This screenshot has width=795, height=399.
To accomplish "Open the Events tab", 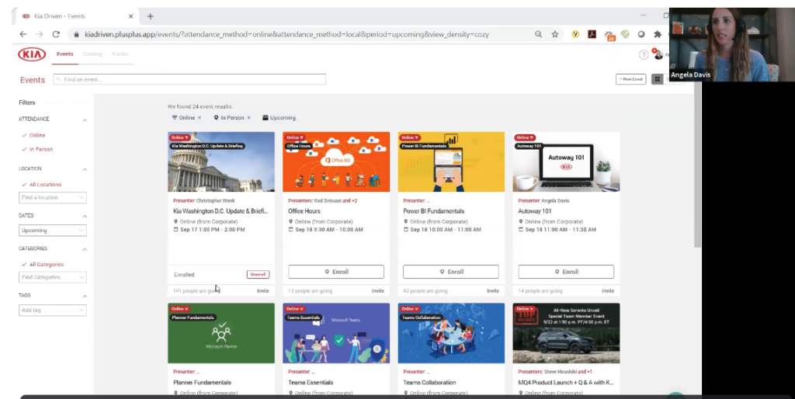I will pos(65,54).
